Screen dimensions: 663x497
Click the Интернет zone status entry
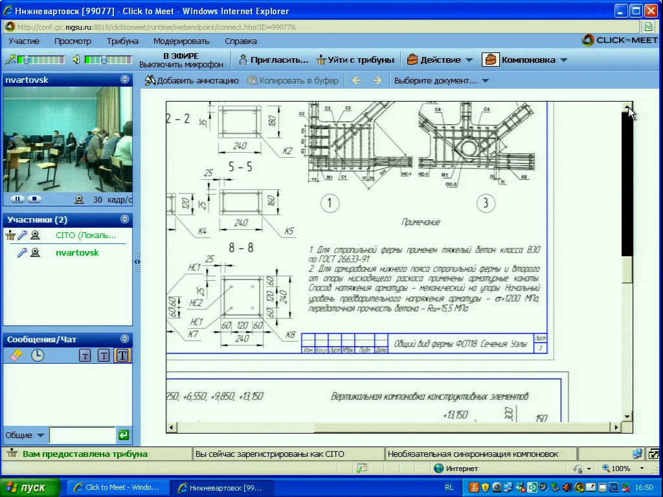tap(456, 469)
